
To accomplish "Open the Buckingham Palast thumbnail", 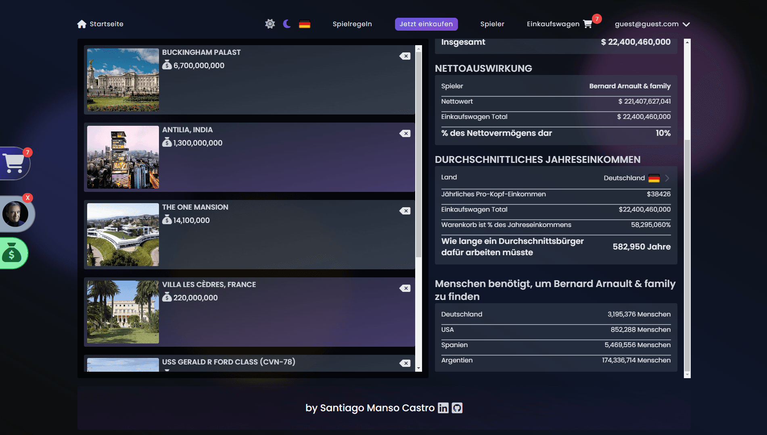I will [123, 80].
